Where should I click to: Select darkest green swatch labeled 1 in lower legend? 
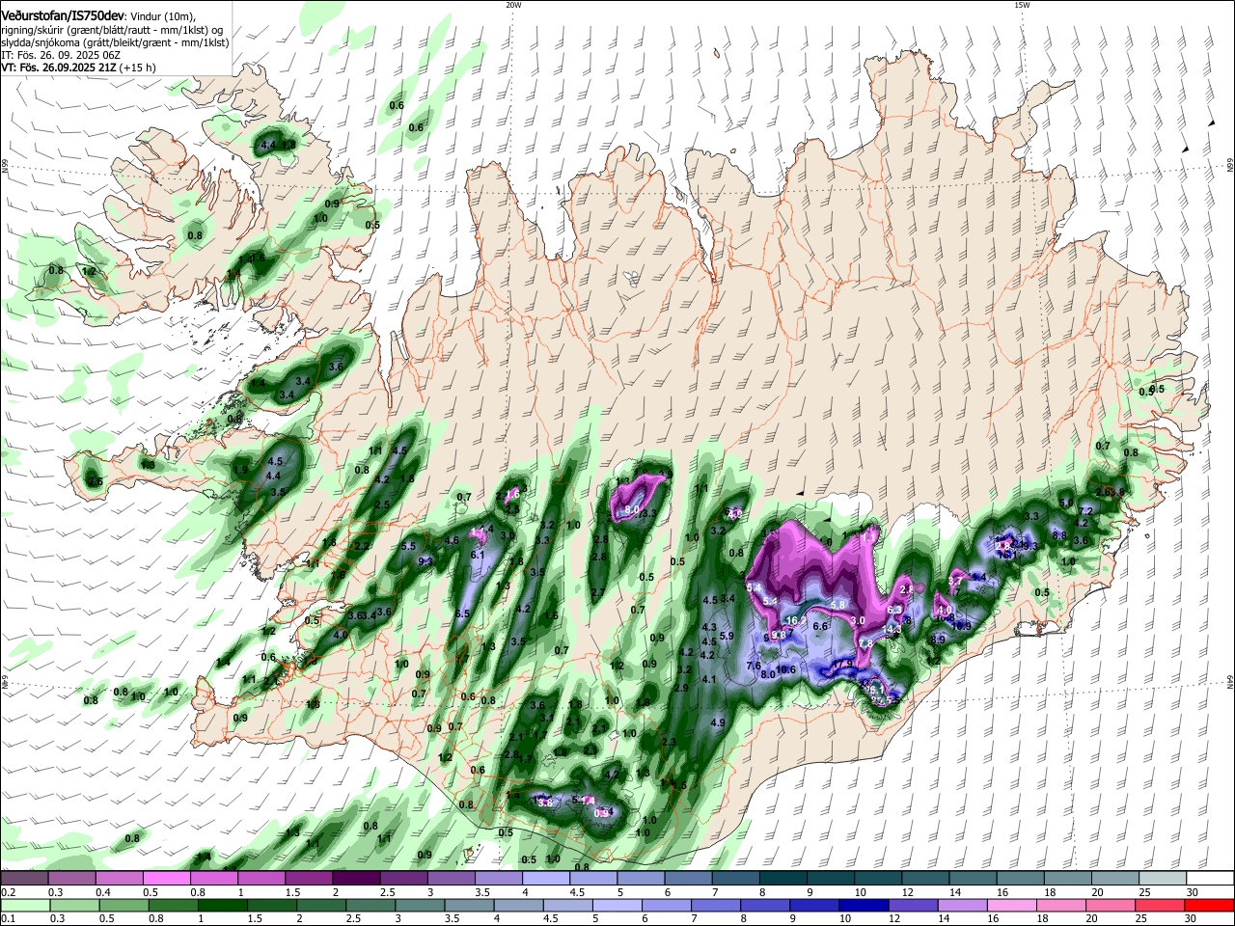coord(221,905)
